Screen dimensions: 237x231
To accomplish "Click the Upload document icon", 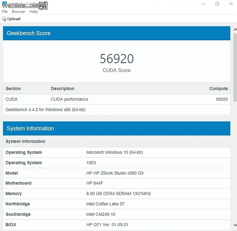I will tap(4, 19).
